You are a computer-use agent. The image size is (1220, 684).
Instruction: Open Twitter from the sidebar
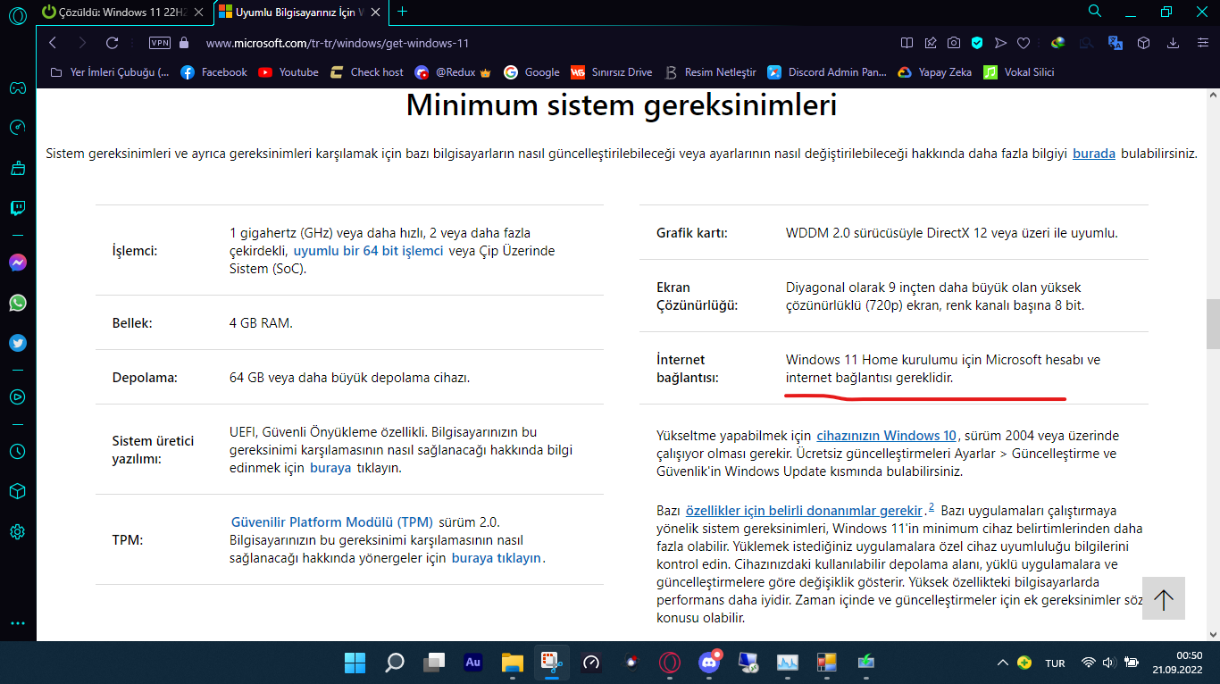tap(17, 343)
